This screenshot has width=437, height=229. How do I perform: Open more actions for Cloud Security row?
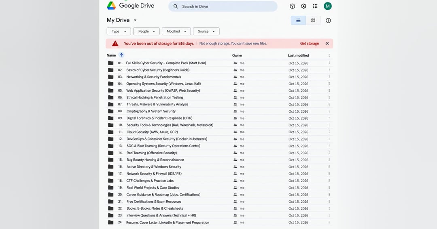click(329, 132)
